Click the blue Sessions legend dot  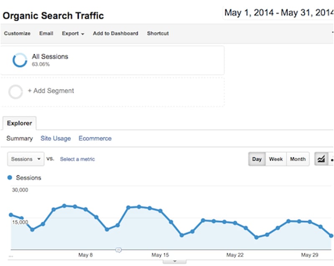click(10, 178)
